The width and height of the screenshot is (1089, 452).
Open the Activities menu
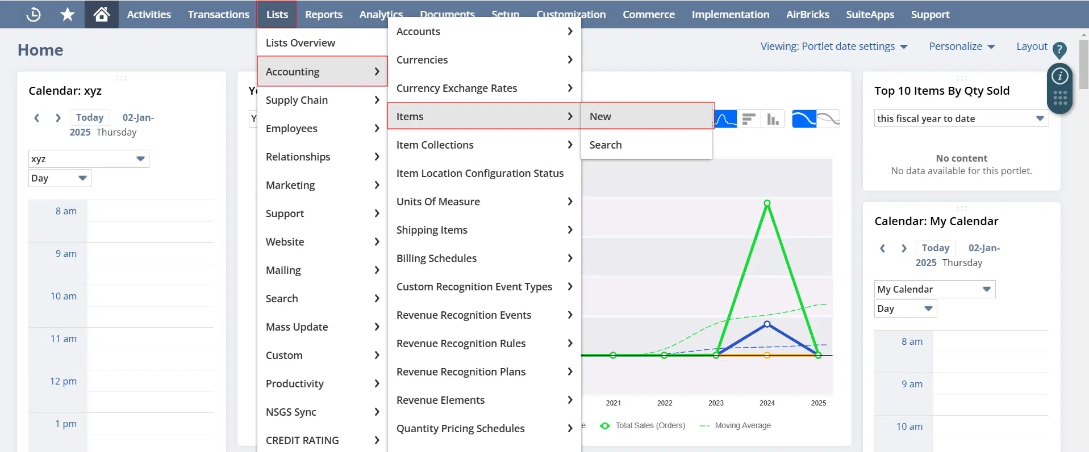[149, 14]
